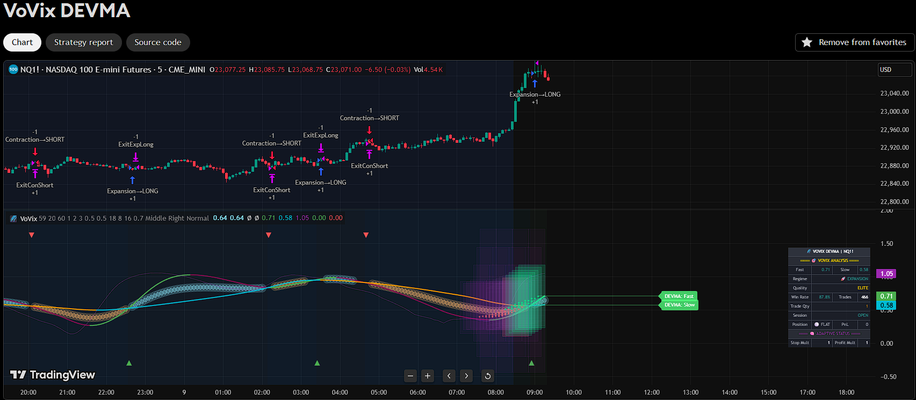Click red triangle marker nearest 02:00 in VoVix pane

(x=269, y=235)
